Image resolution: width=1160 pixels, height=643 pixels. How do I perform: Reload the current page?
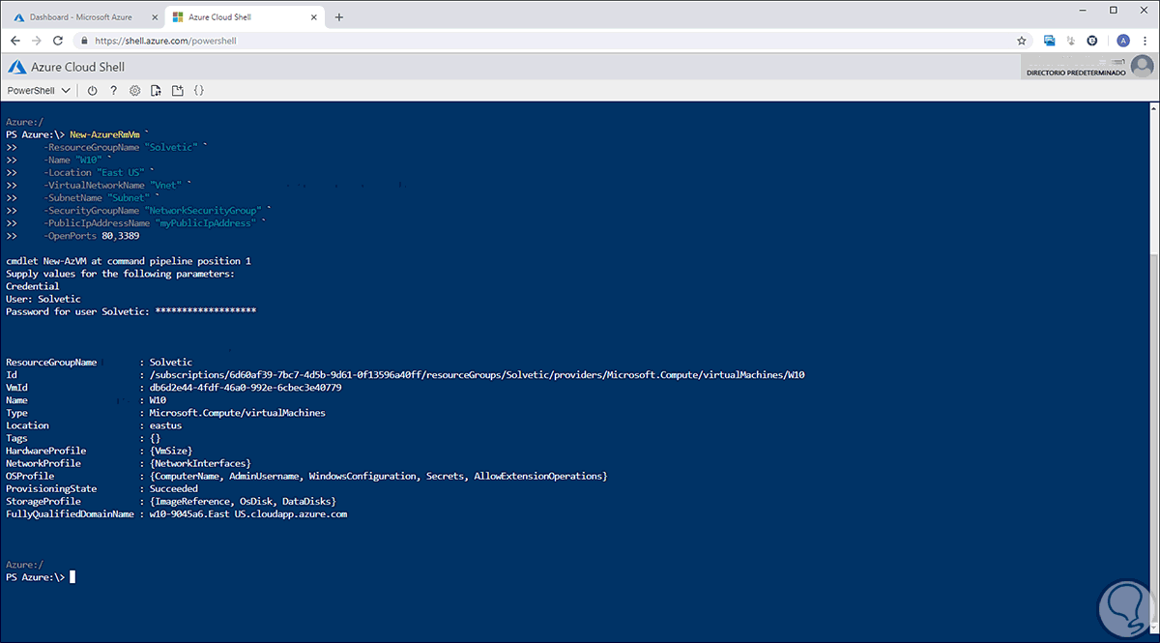[x=58, y=41]
